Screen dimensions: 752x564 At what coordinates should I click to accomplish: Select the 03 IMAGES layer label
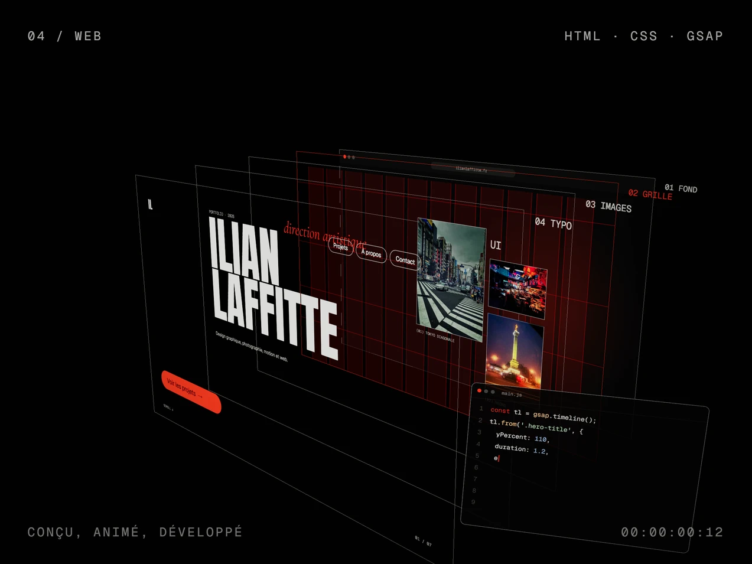pos(608,206)
